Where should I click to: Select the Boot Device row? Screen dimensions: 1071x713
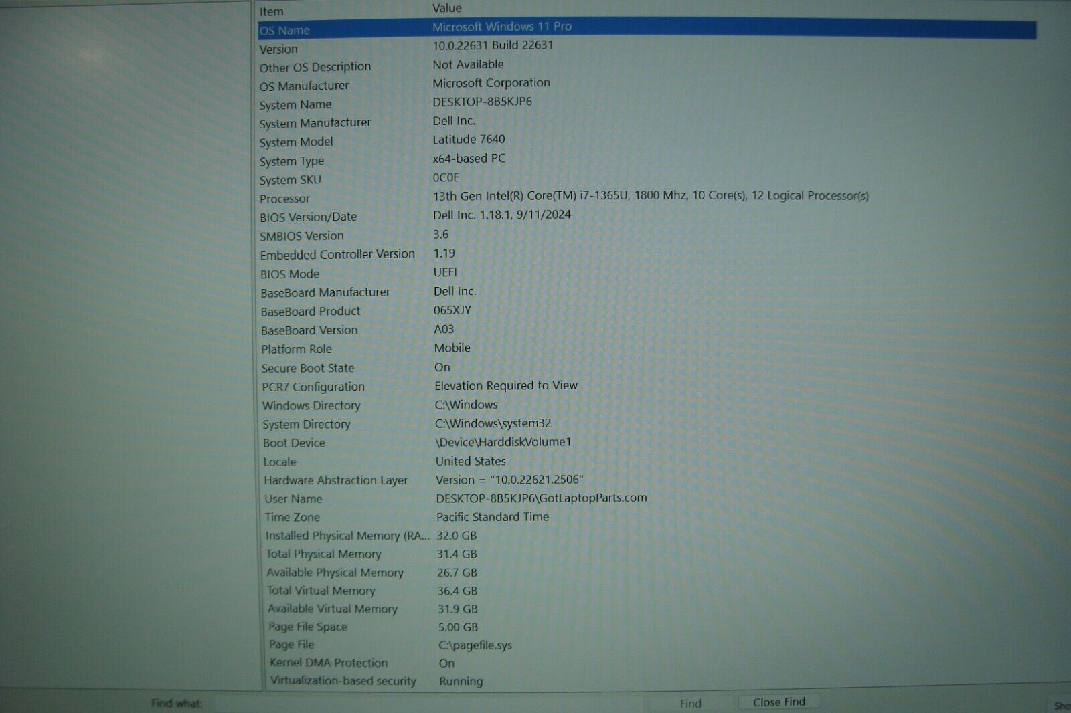(x=647, y=442)
